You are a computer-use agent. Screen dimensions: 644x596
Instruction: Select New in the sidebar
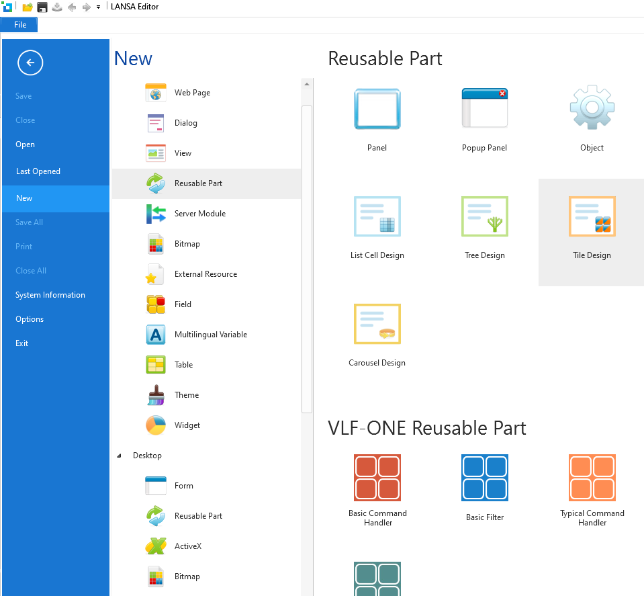[56, 198]
